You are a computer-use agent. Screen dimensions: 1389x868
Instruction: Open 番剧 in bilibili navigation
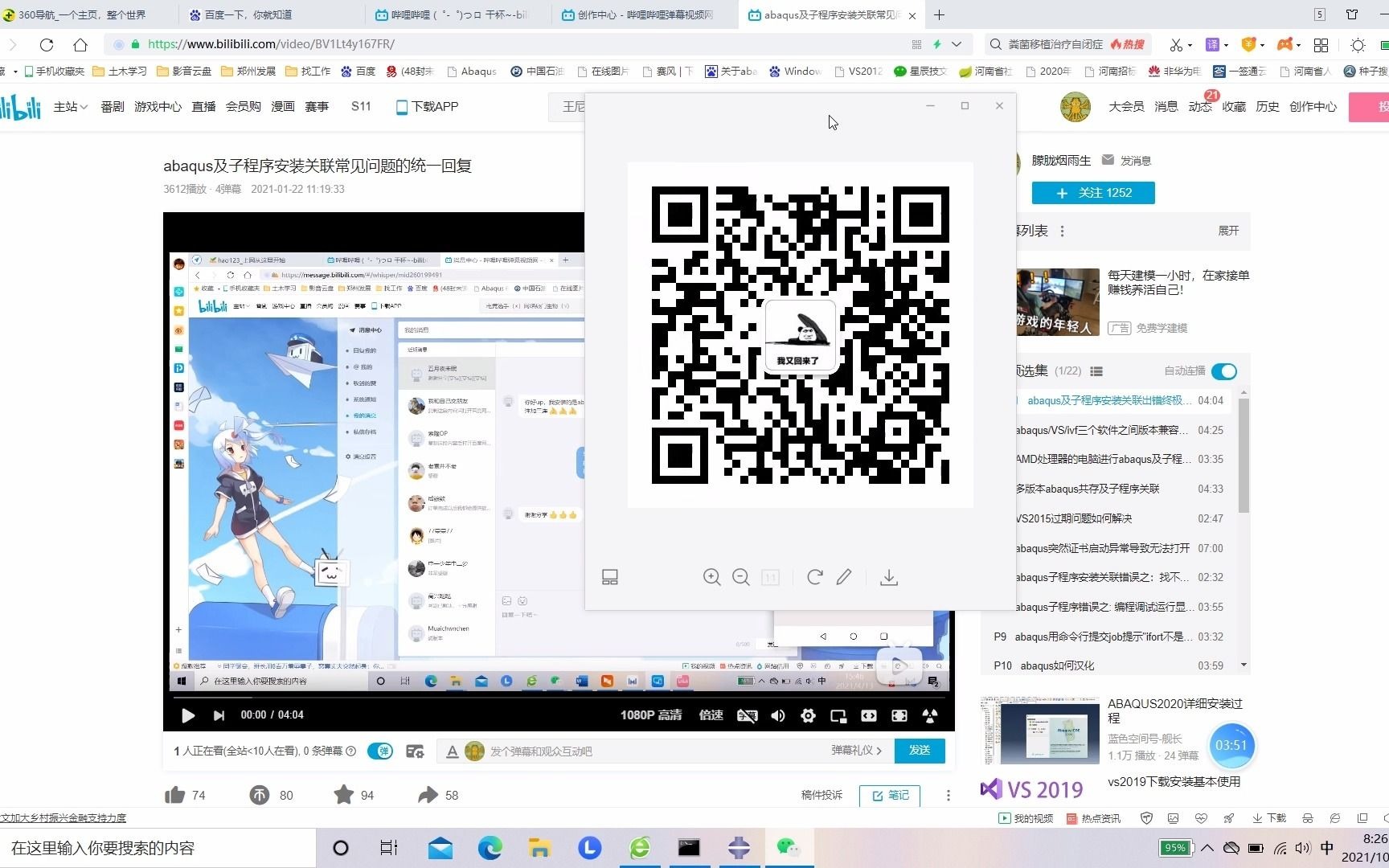[113, 106]
